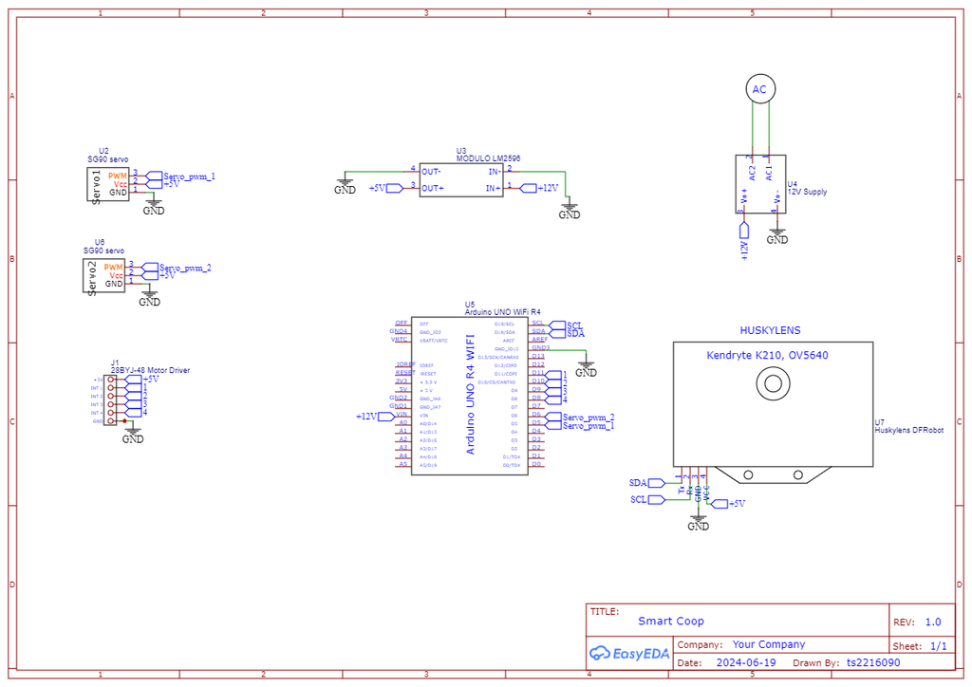This screenshot has width=972, height=687.
Task: Select the orange "PWM" label on Servo1
Action: click(x=117, y=176)
